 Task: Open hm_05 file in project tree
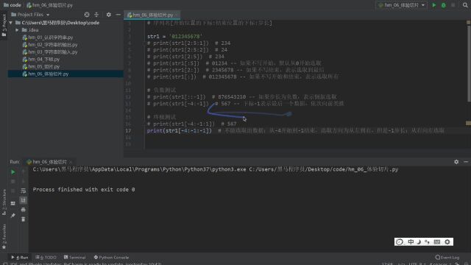(x=44, y=66)
